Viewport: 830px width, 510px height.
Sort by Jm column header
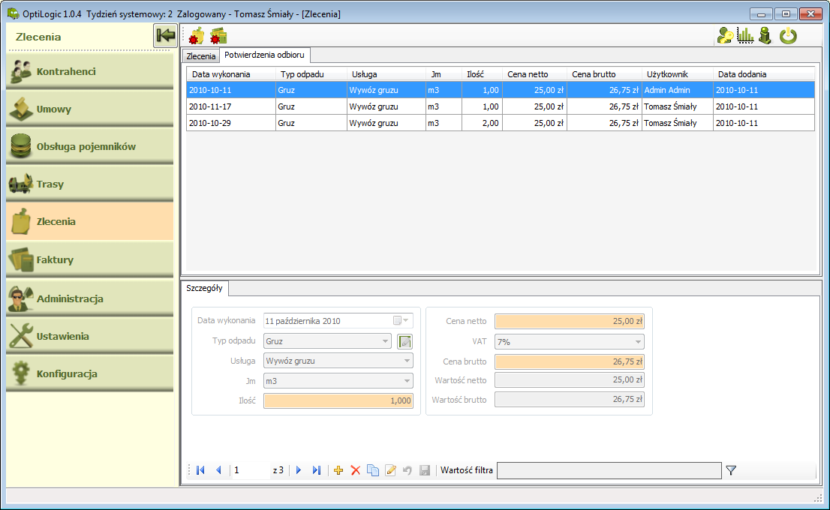pyautogui.click(x=444, y=74)
